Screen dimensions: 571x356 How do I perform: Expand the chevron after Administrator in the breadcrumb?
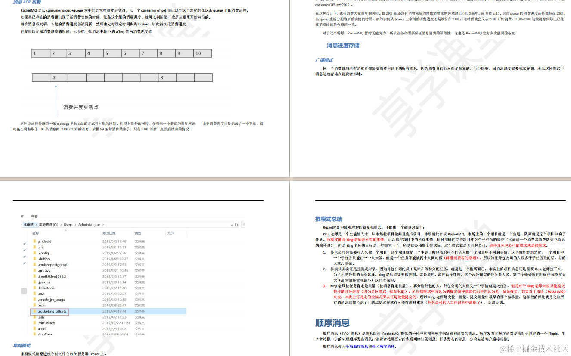coord(102,225)
